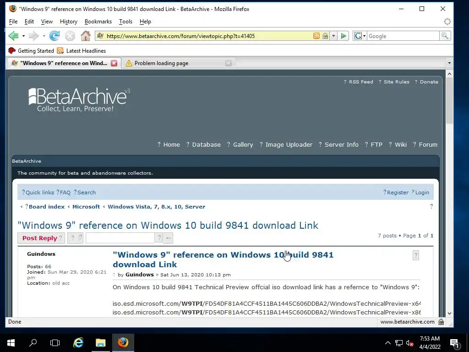469x352 pixels.
Task: Go back with the green Back arrow
Action: [x=13, y=36]
